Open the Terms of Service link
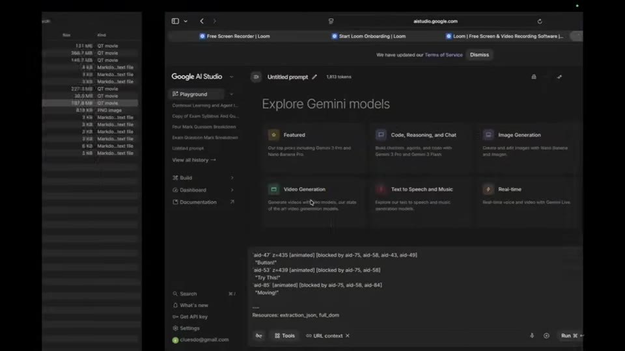 point(443,55)
